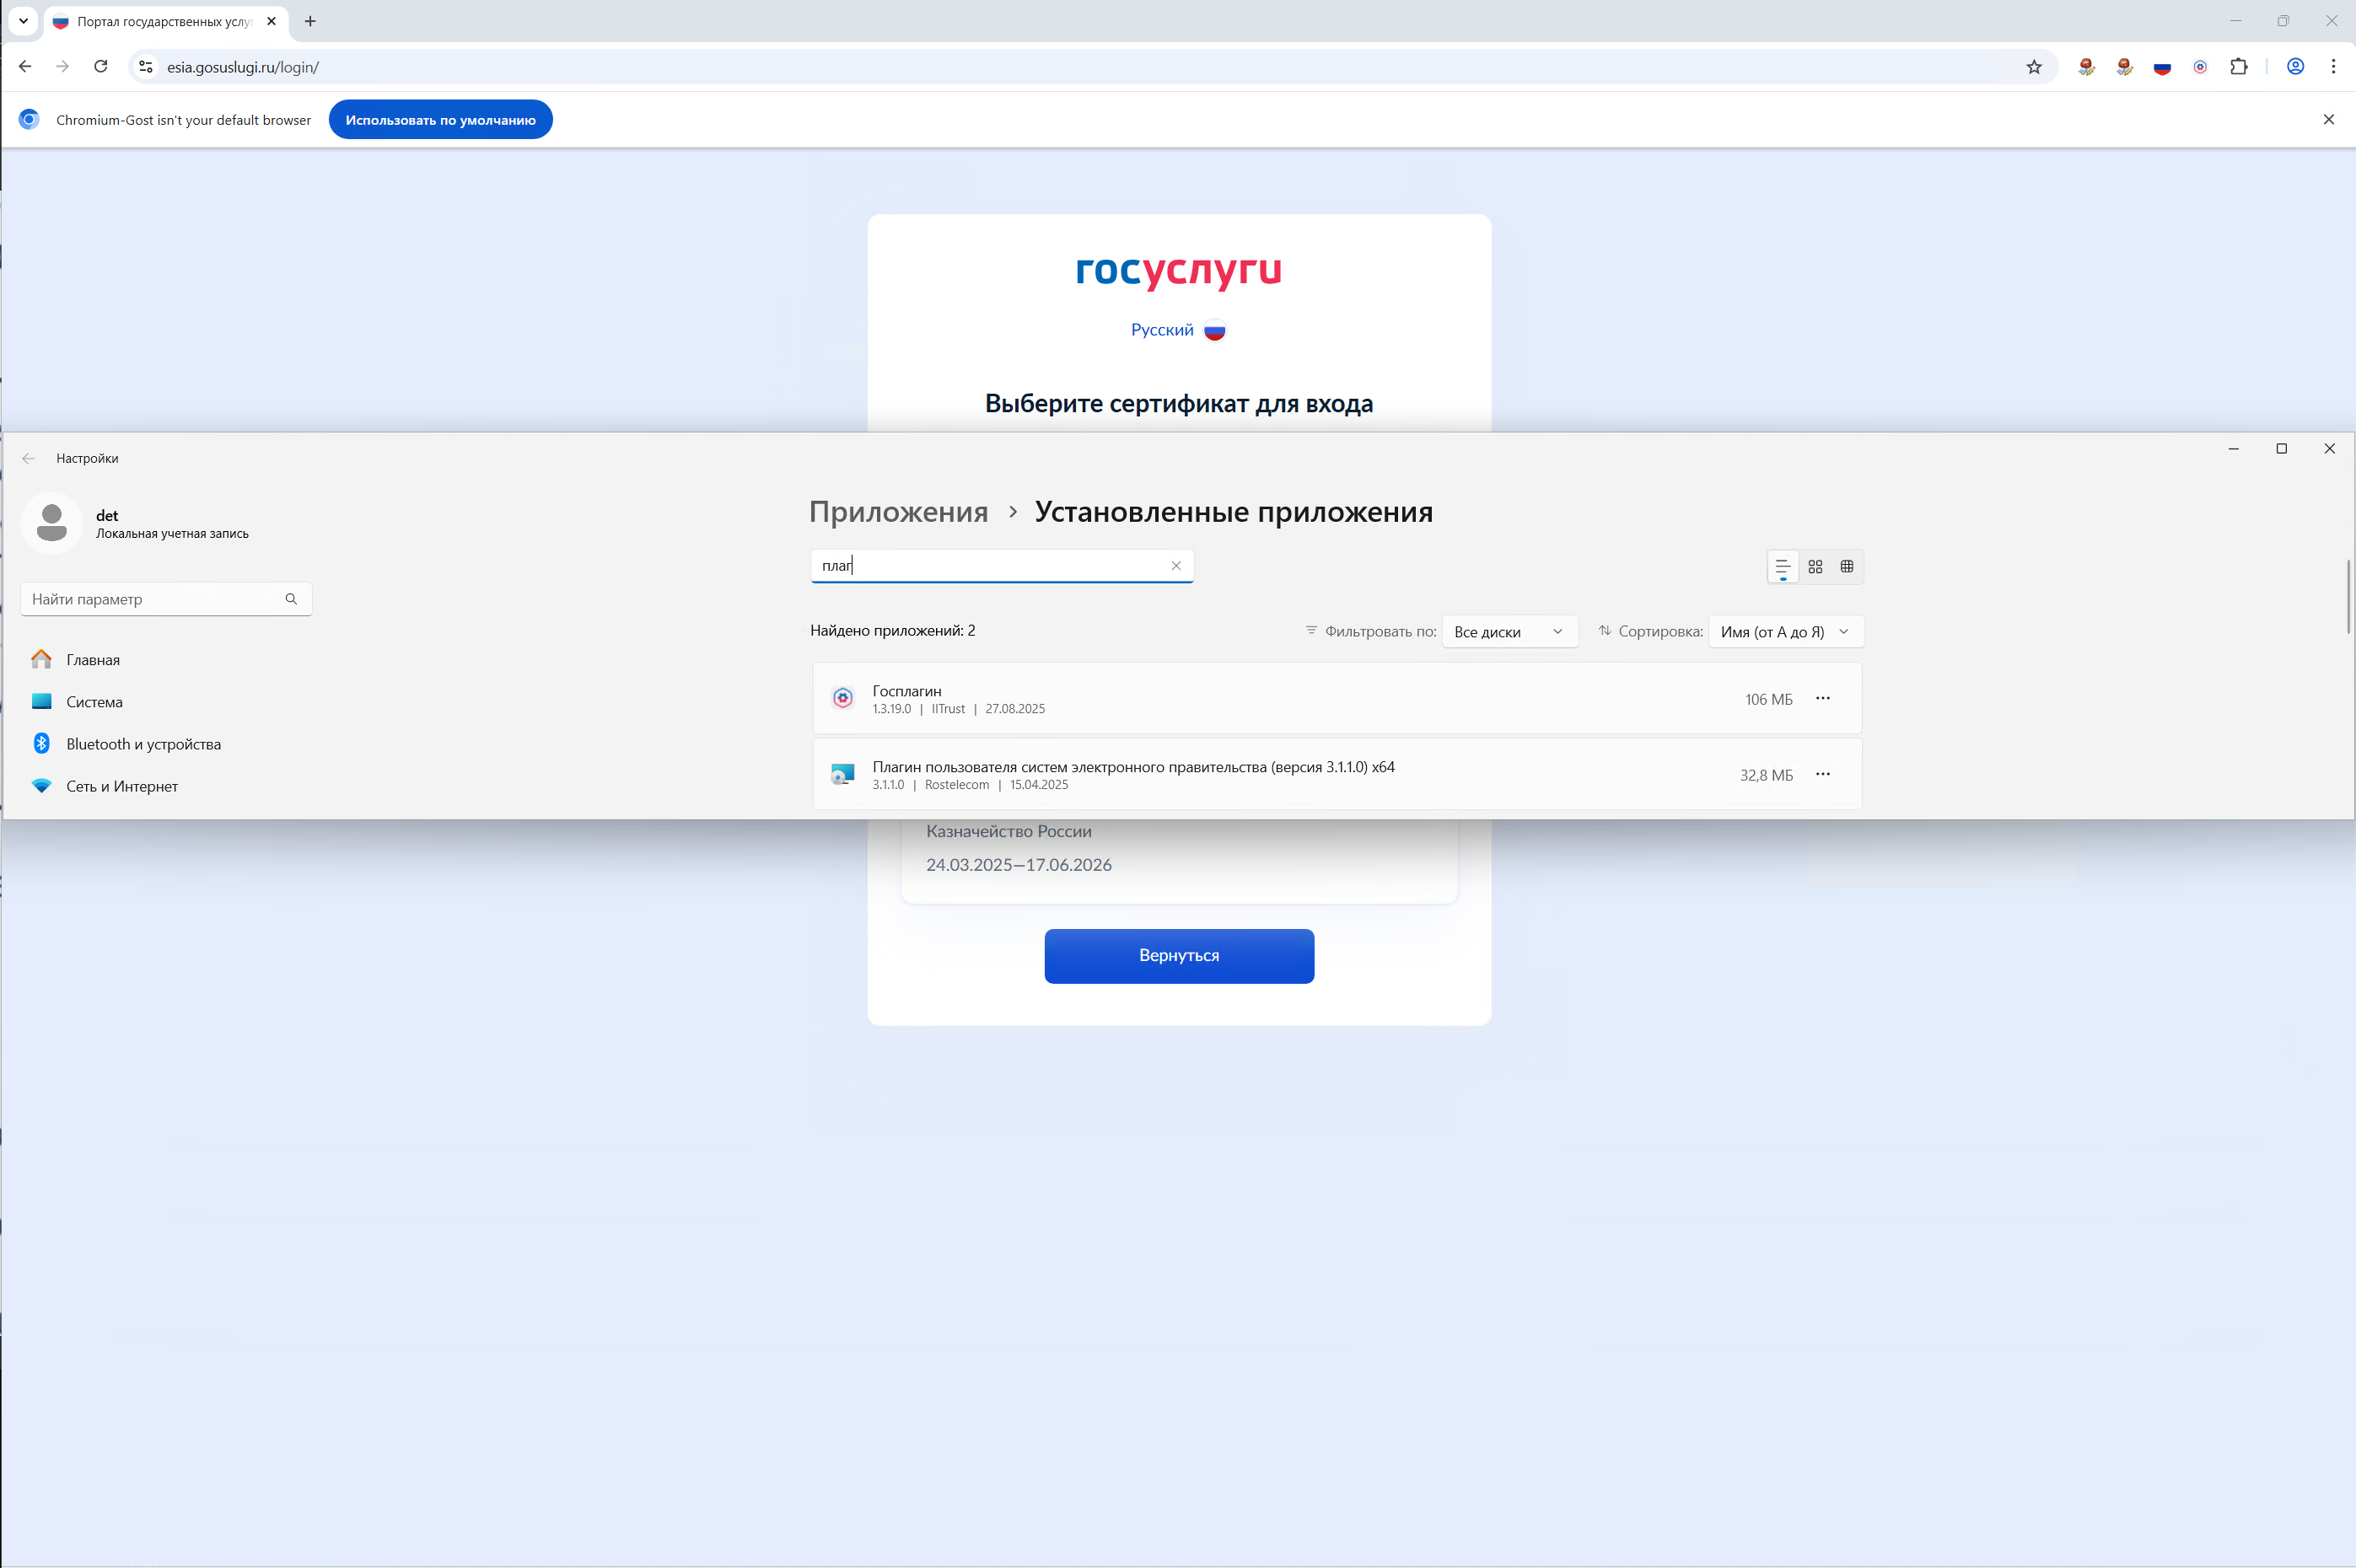
Task: Reload the Gosuslugi page
Action: tap(100, 66)
